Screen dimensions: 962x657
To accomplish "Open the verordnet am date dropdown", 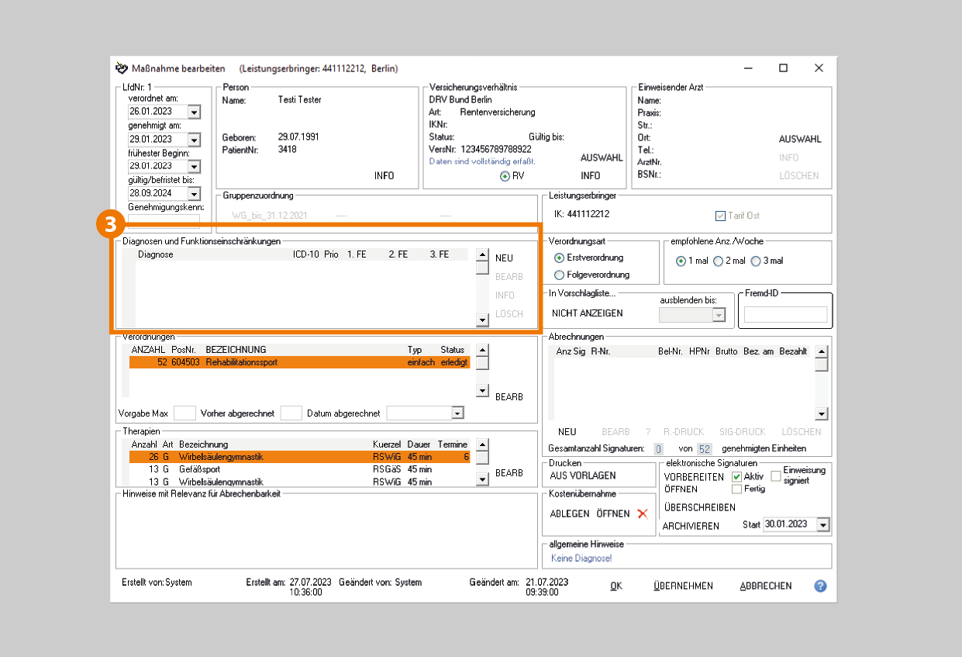I will pyautogui.click(x=194, y=112).
